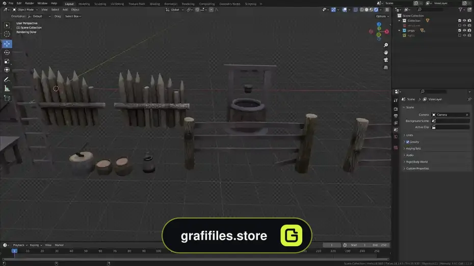The image size is (474, 266).
Task: Expand the Custom Properties panel
Action: click(x=417, y=168)
